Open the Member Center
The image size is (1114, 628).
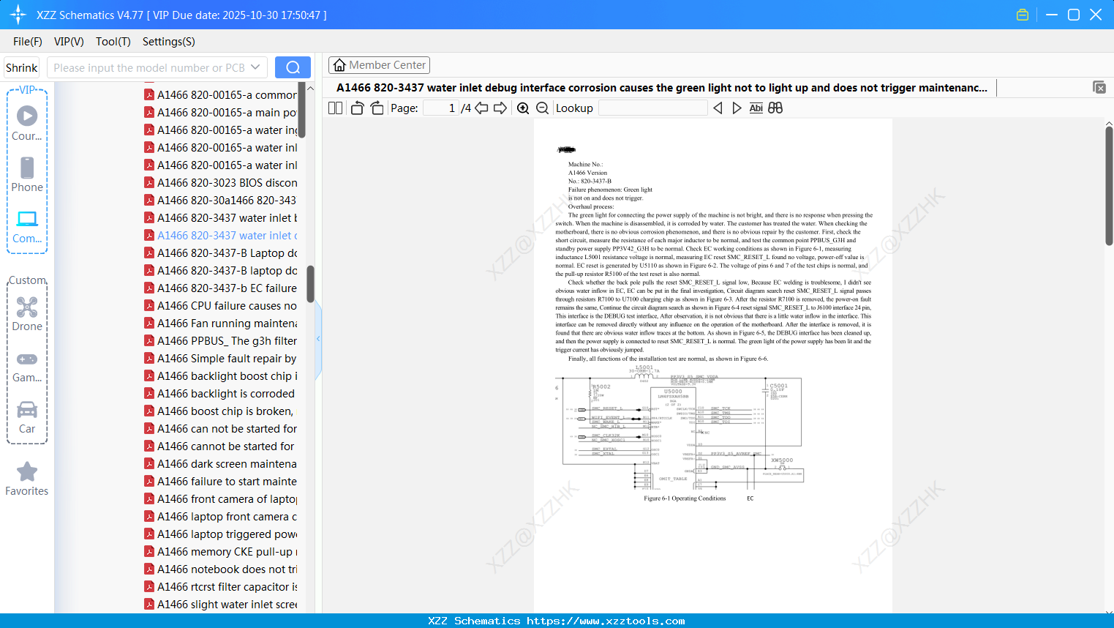point(379,65)
